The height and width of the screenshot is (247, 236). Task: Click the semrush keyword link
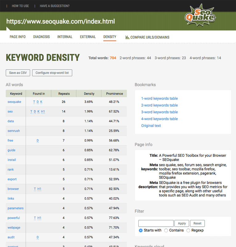pos(14,131)
